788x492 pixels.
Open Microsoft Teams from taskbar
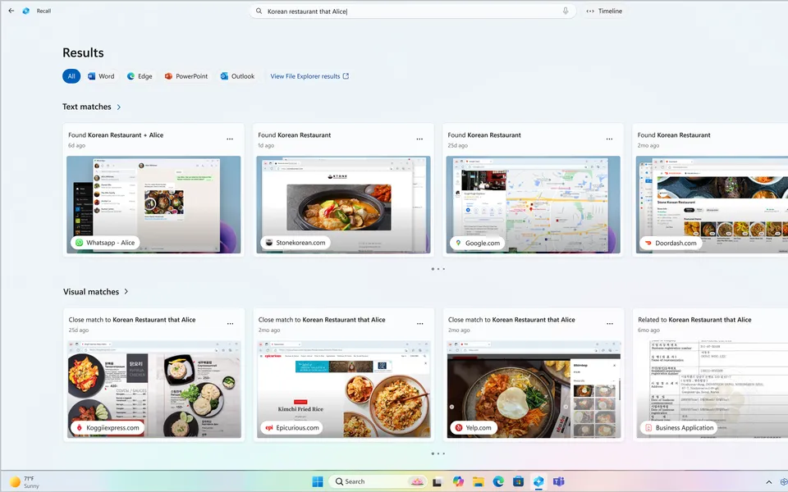558,481
